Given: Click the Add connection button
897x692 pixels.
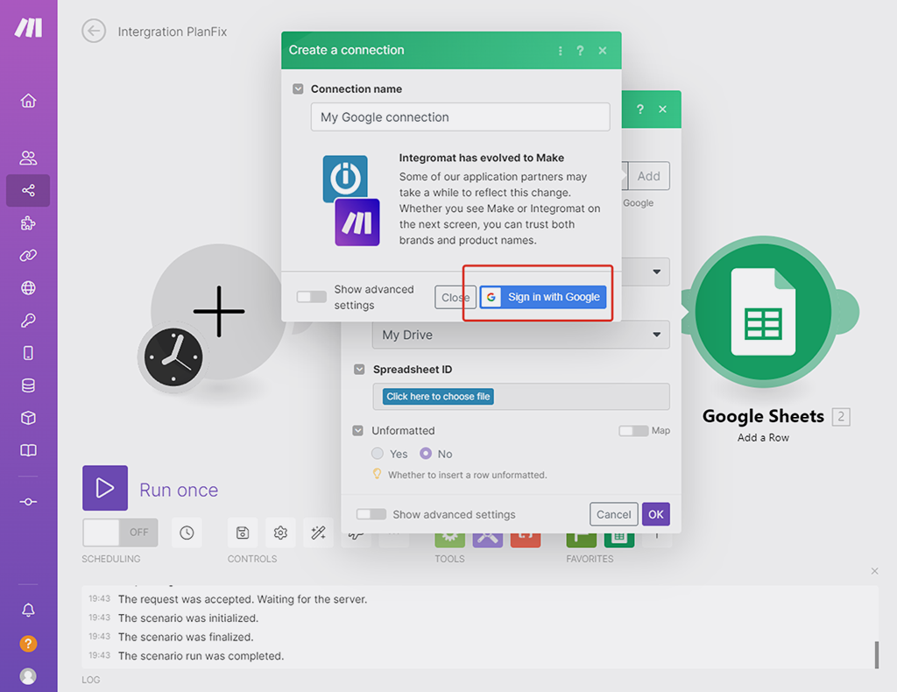Looking at the screenshot, I should point(649,176).
